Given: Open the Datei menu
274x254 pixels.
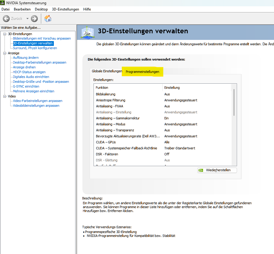Looking at the screenshot, I should [x=6, y=9].
